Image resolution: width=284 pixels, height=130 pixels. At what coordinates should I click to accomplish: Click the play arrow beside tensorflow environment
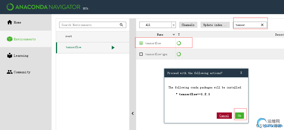pos(113,48)
